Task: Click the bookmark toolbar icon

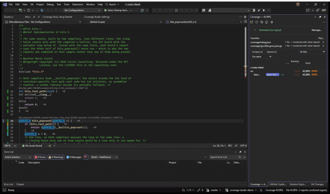Action: click(x=176, y=10)
